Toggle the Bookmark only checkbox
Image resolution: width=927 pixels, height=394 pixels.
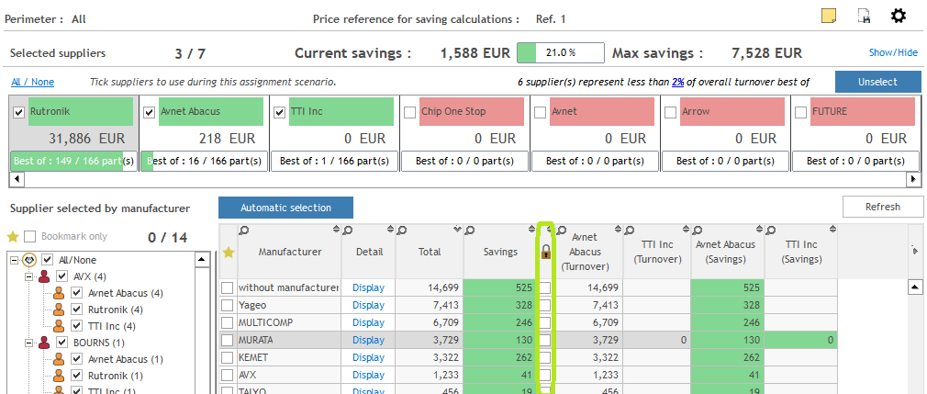(x=30, y=237)
